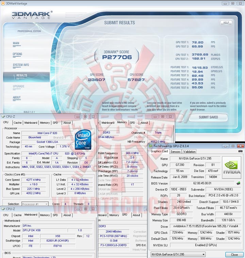This screenshot has width=245, height=258.
Task: Open OPTIONS in the 3DMark sidebar
Action: click(17, 54)
